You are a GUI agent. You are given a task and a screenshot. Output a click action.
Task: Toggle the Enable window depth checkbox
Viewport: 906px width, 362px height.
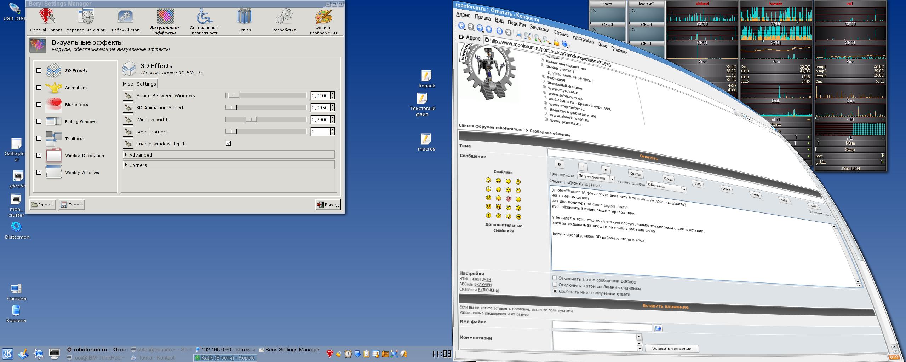(229, 144)
